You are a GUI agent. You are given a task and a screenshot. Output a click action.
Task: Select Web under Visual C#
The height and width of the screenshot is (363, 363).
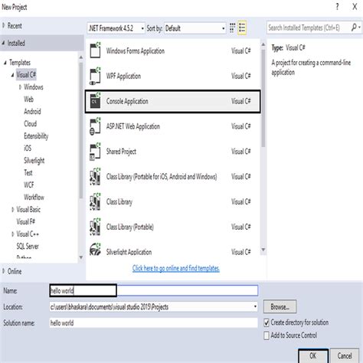click(x=28, y=100)
